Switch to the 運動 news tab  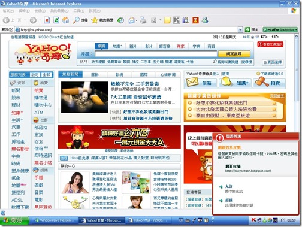(95, 75)
